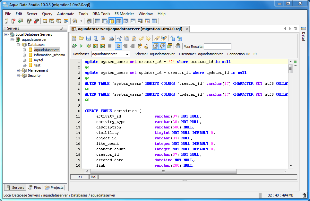Click the Max Results input field
310x201 pixels.
(217, 47)
